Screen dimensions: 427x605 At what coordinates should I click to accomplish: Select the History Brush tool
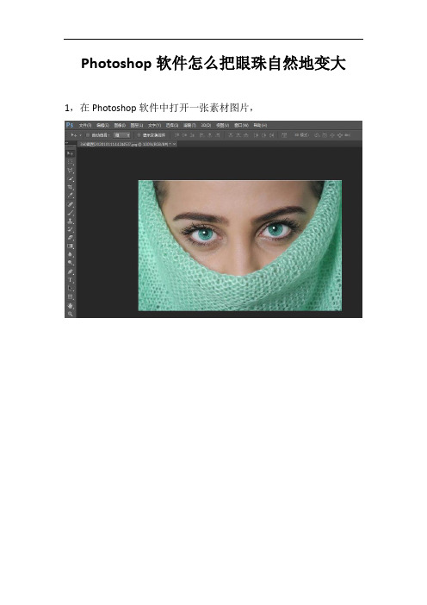tap(70, 229)
